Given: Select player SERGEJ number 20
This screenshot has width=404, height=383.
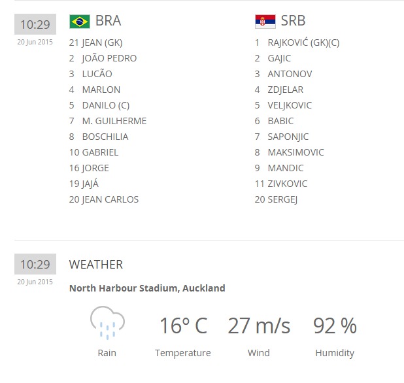Looking at the screenshot, I should [282, 199].
